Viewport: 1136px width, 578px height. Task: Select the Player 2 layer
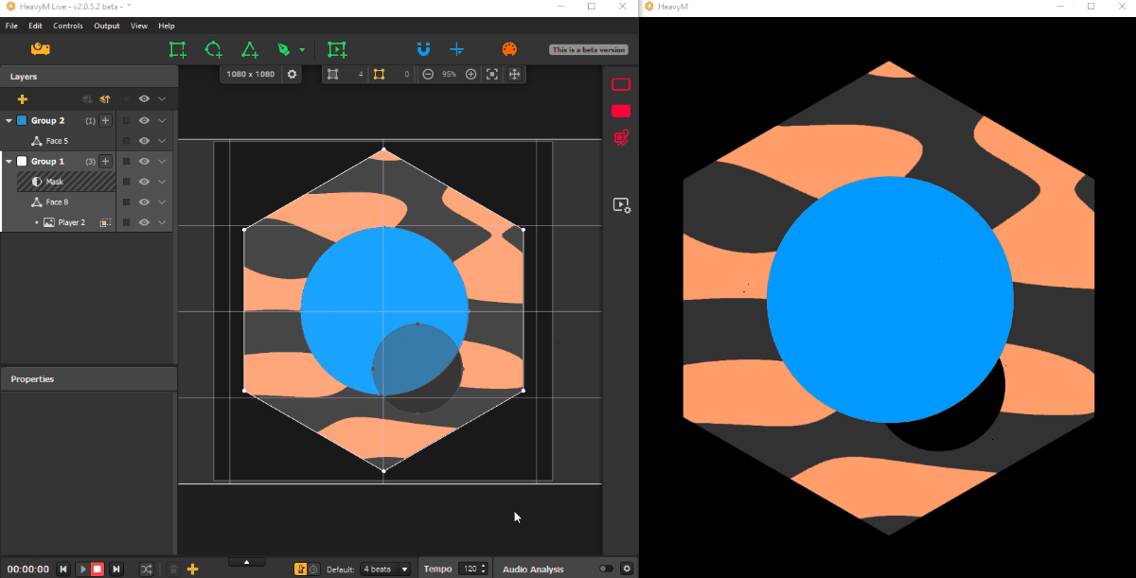(71, 222)
